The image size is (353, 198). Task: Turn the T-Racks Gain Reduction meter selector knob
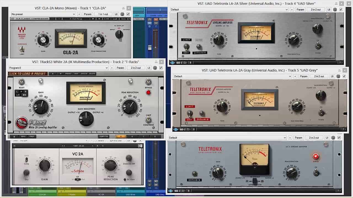click(x=86, y=119)
